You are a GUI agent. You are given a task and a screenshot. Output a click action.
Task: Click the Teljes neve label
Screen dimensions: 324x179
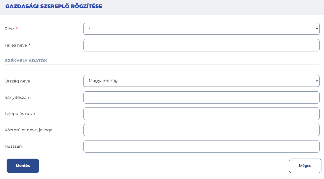16,45
